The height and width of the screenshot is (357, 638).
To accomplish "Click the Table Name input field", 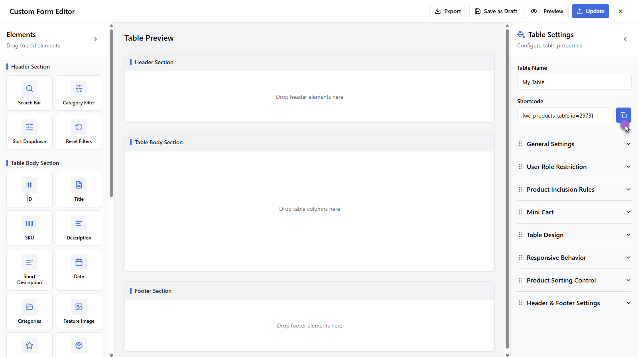I will pos(574,82).
